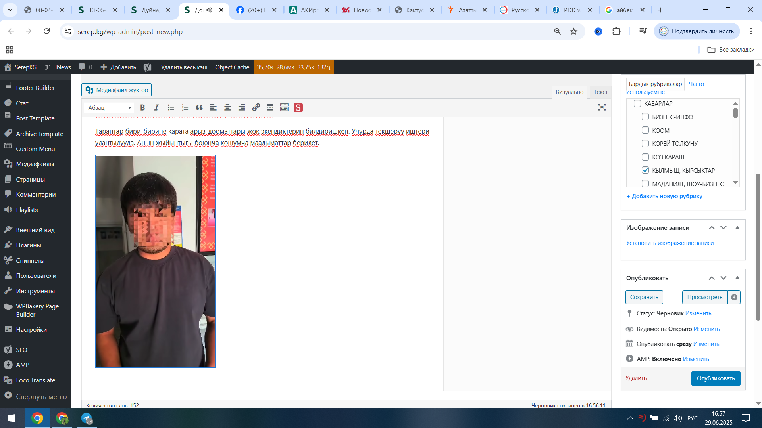Open the Абзац paragraph format dropdown
This screenshot has width=762, height=428.
pyautogui.click(x=109, y=107)
